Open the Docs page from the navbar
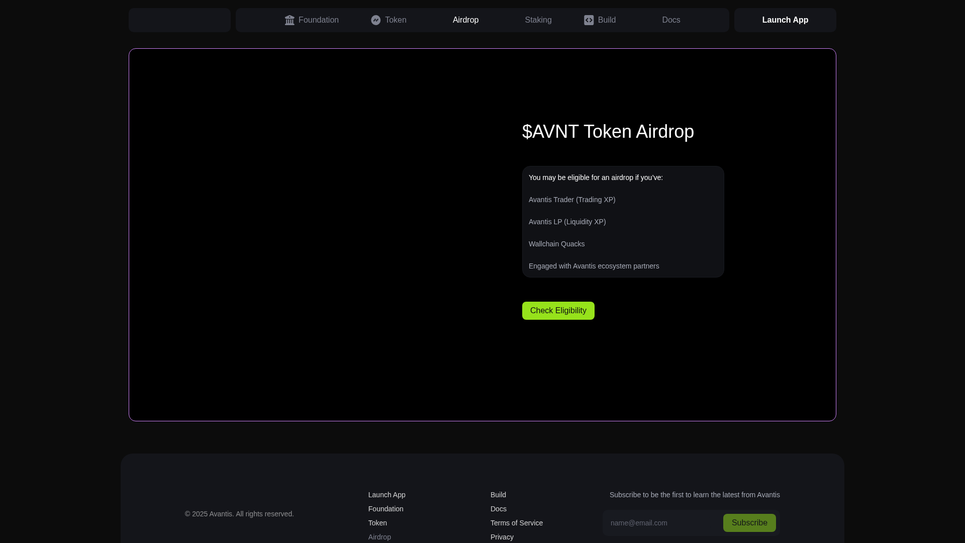Viewport: 965px width, 543px height. click(671, 20)
